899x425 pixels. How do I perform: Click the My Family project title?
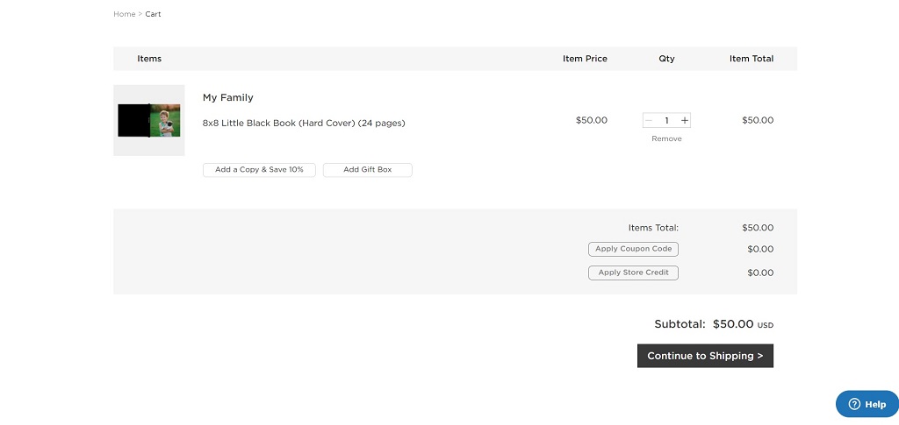227,98
